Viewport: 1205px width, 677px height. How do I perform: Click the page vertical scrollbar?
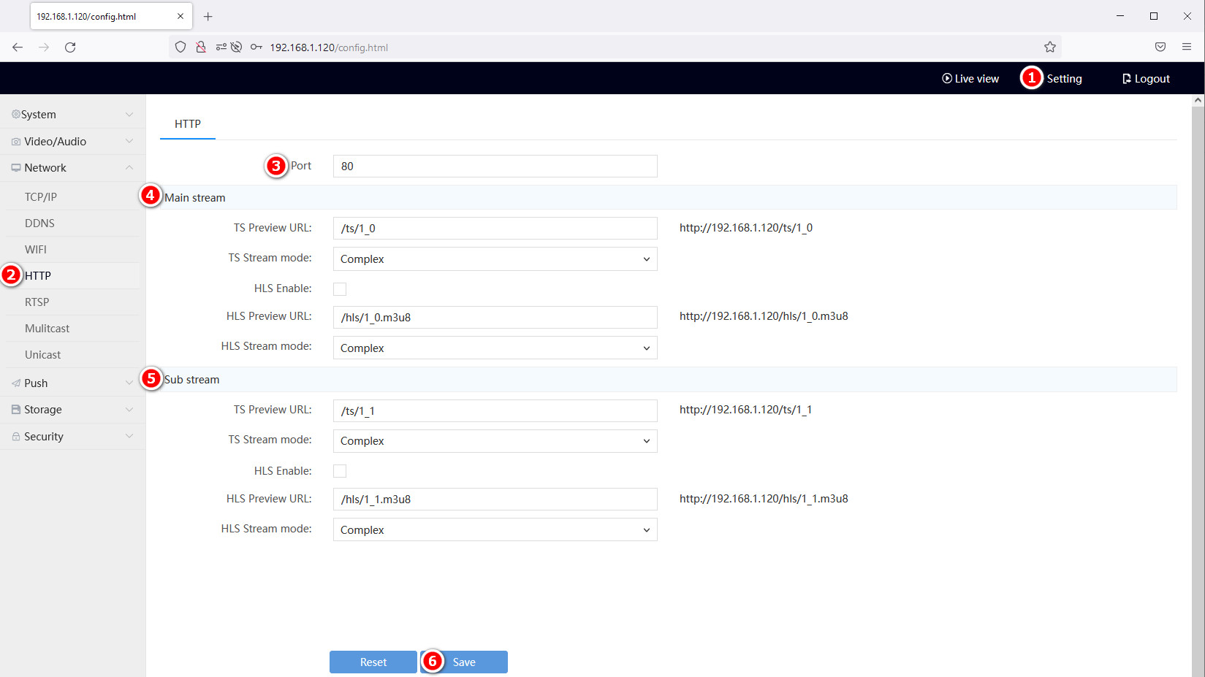coord(1198,365)
